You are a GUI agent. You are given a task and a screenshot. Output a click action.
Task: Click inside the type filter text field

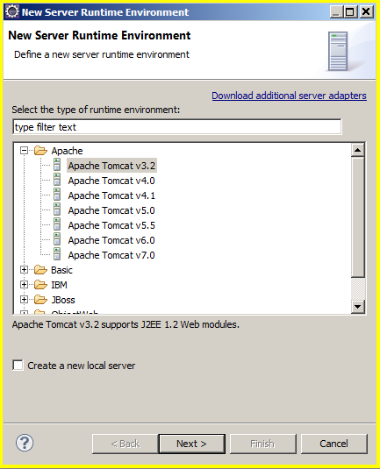(x=177, y=127)
